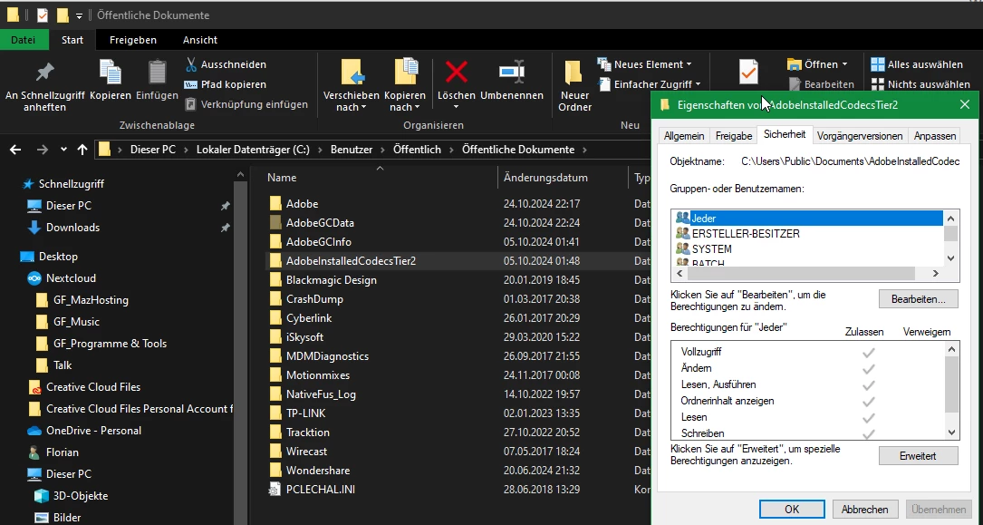Screen dimensions: 983x525
Task: Click the Eigenschaften checkmark icon in ribbon
Action: point(748,72)
